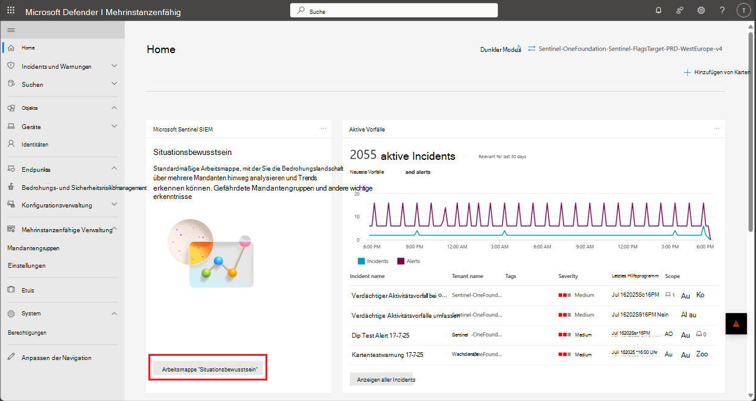Viewport: 756px width, 401px height.
Task: Open the user account avatar T
Action: (x=744, y=10)
